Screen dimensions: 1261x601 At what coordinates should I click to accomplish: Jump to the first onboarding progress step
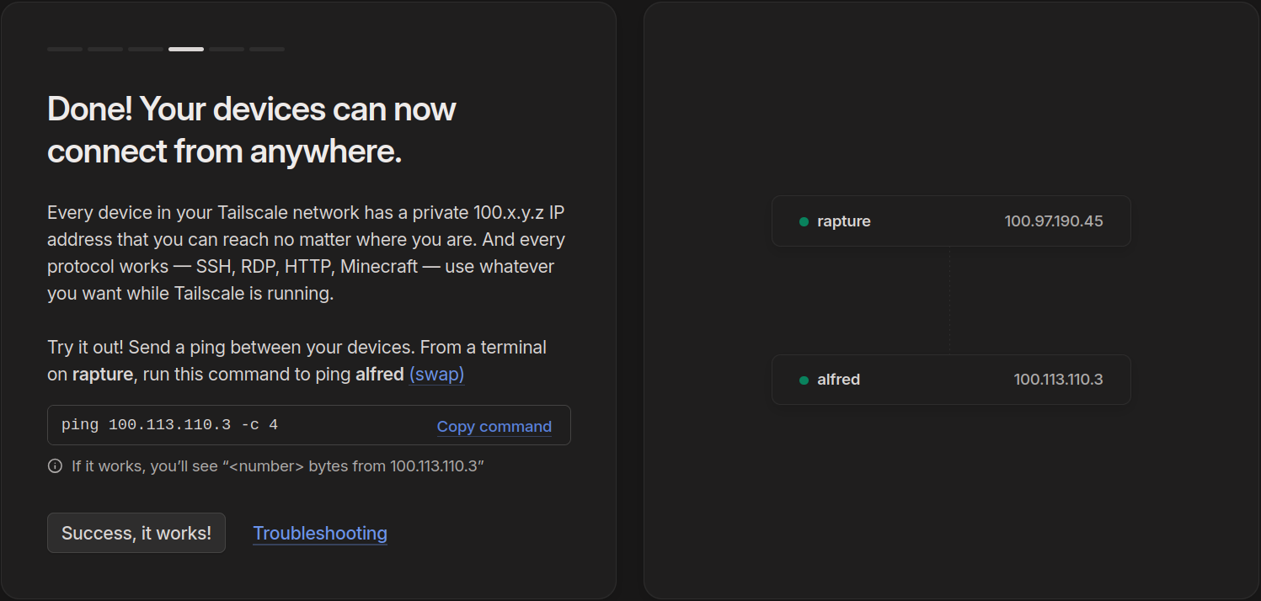[x=65, y=50]
